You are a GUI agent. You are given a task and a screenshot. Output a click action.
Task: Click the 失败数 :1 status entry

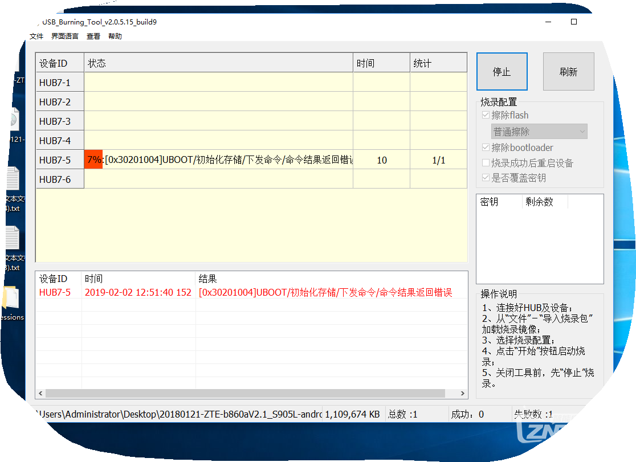coord(533,414)
